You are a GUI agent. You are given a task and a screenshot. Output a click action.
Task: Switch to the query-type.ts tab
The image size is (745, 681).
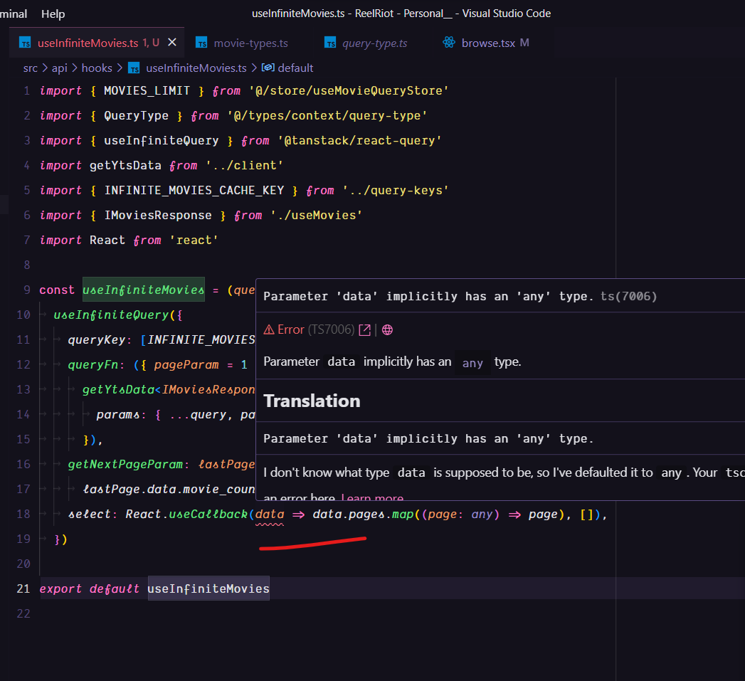[374, 43]
